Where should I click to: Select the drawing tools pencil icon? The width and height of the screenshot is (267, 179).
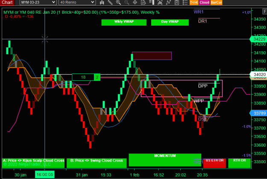point(110,3)
